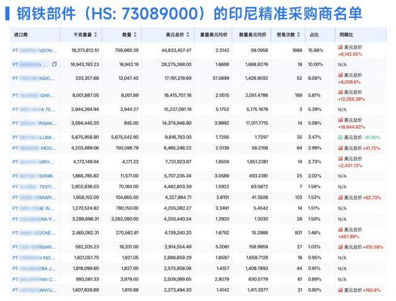The width and height of the screenshot is (396, 301).
Task: Click the quantity price 17,011.7715
Action: click(x=257, y=123)
